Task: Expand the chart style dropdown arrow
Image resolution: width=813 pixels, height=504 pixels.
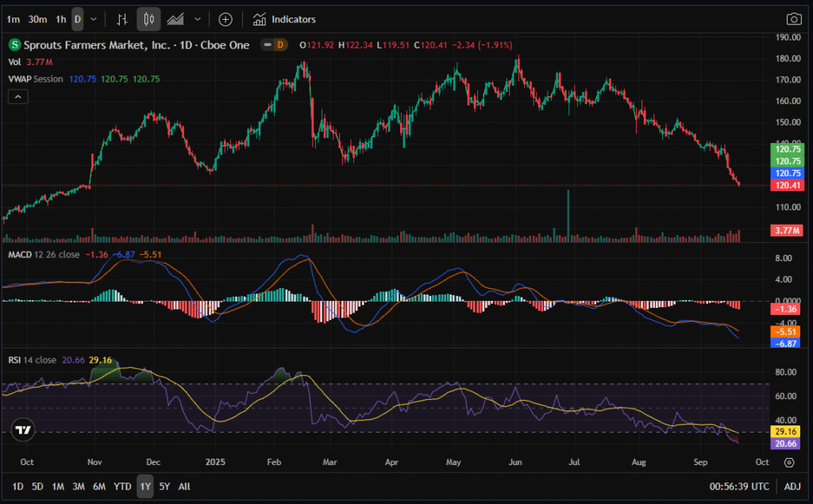Action: point(197,19)
